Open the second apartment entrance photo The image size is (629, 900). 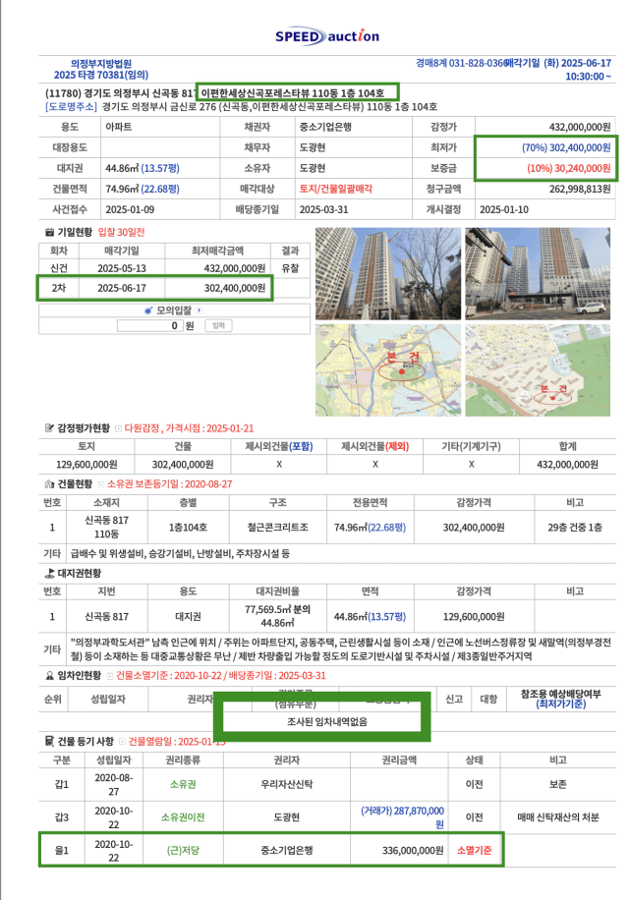538,274
